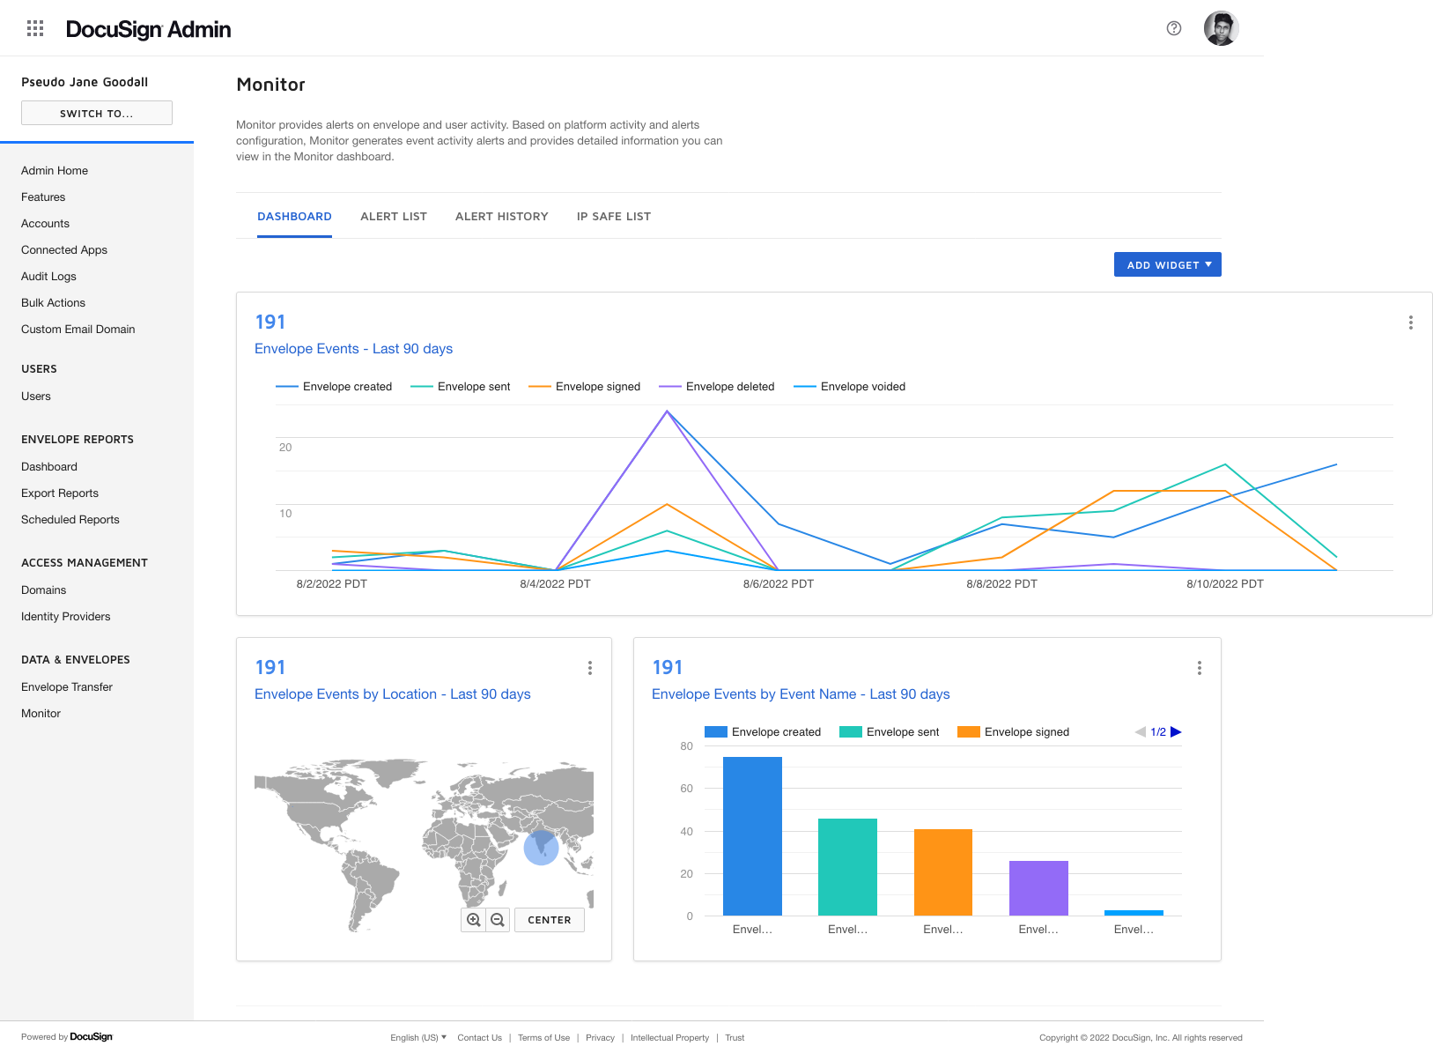Click the blue location bubble on the map
The height and width of the screenshot is (1053, 1433).
(542, 848)
